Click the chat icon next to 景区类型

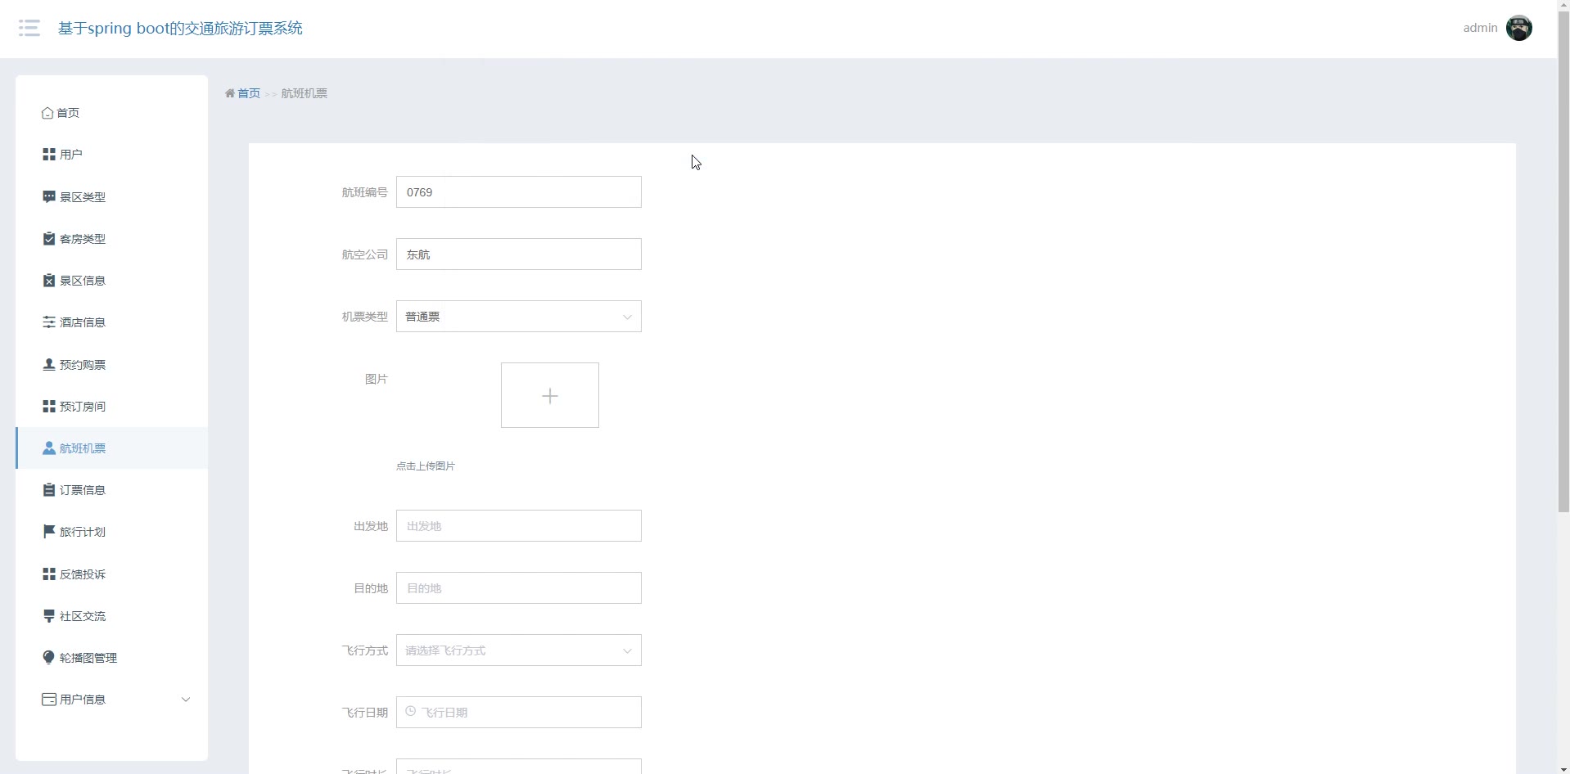(49, 196)
